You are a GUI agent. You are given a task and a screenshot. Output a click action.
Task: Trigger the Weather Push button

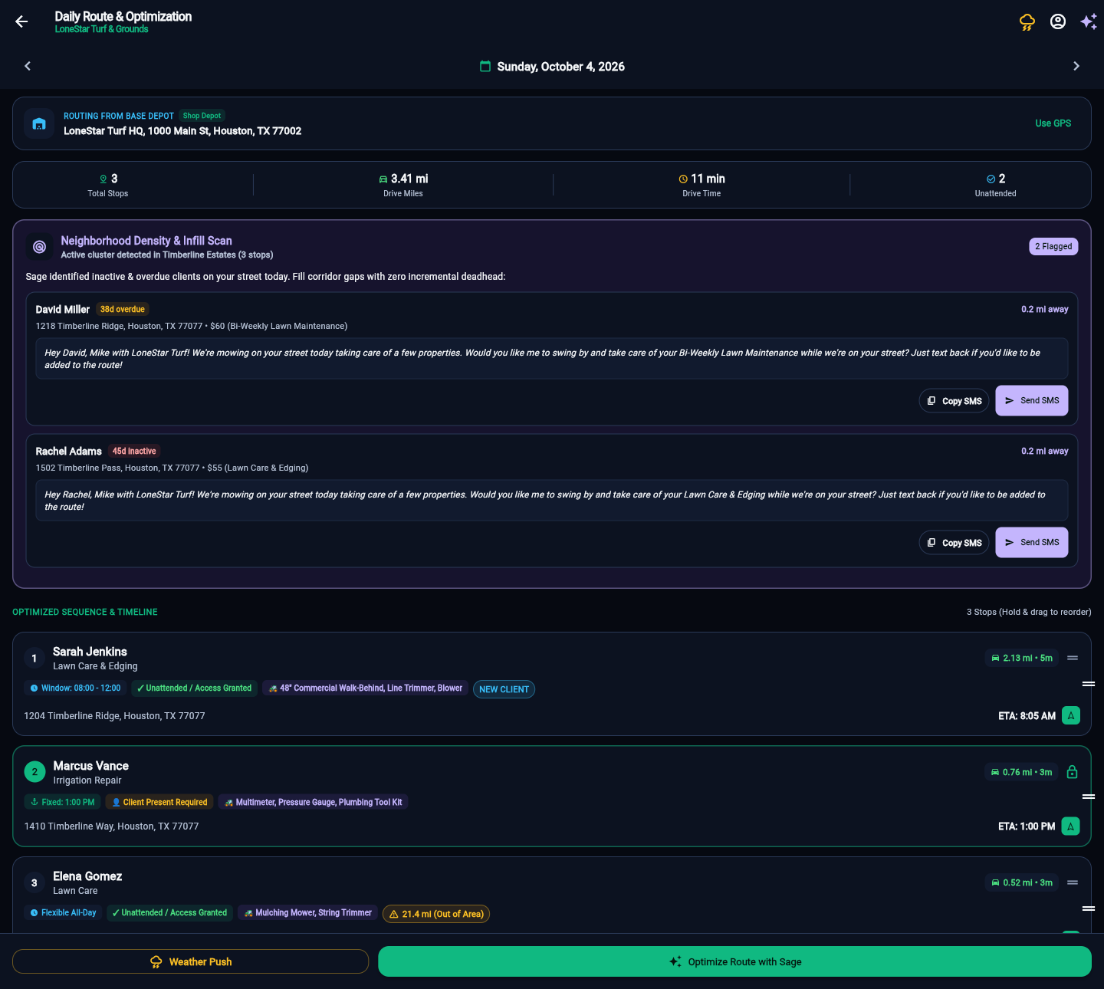tap(190, 961)
